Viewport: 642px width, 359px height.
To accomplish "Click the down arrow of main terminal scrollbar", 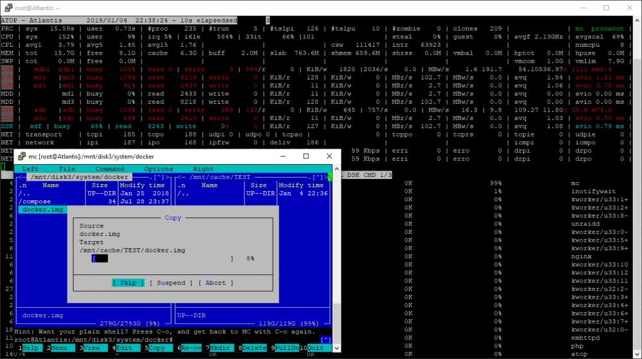I will tap(638, 355).
